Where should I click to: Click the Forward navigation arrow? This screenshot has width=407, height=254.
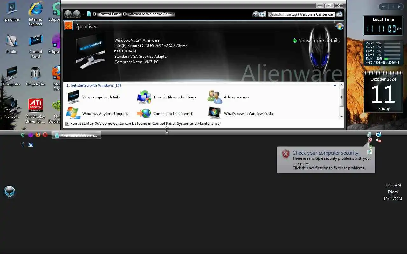77,14
